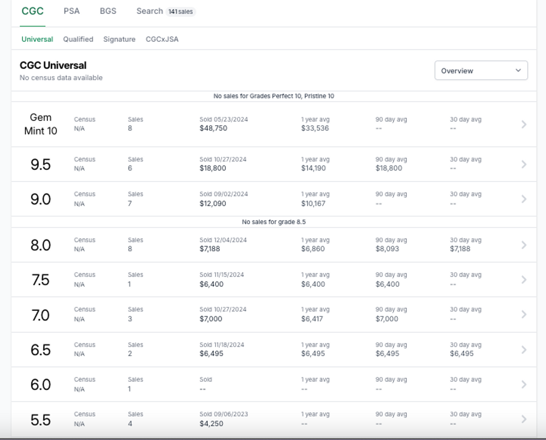Select the Universal sub-tab
This screenshot has width=546, height=440.
click(37, 39)
